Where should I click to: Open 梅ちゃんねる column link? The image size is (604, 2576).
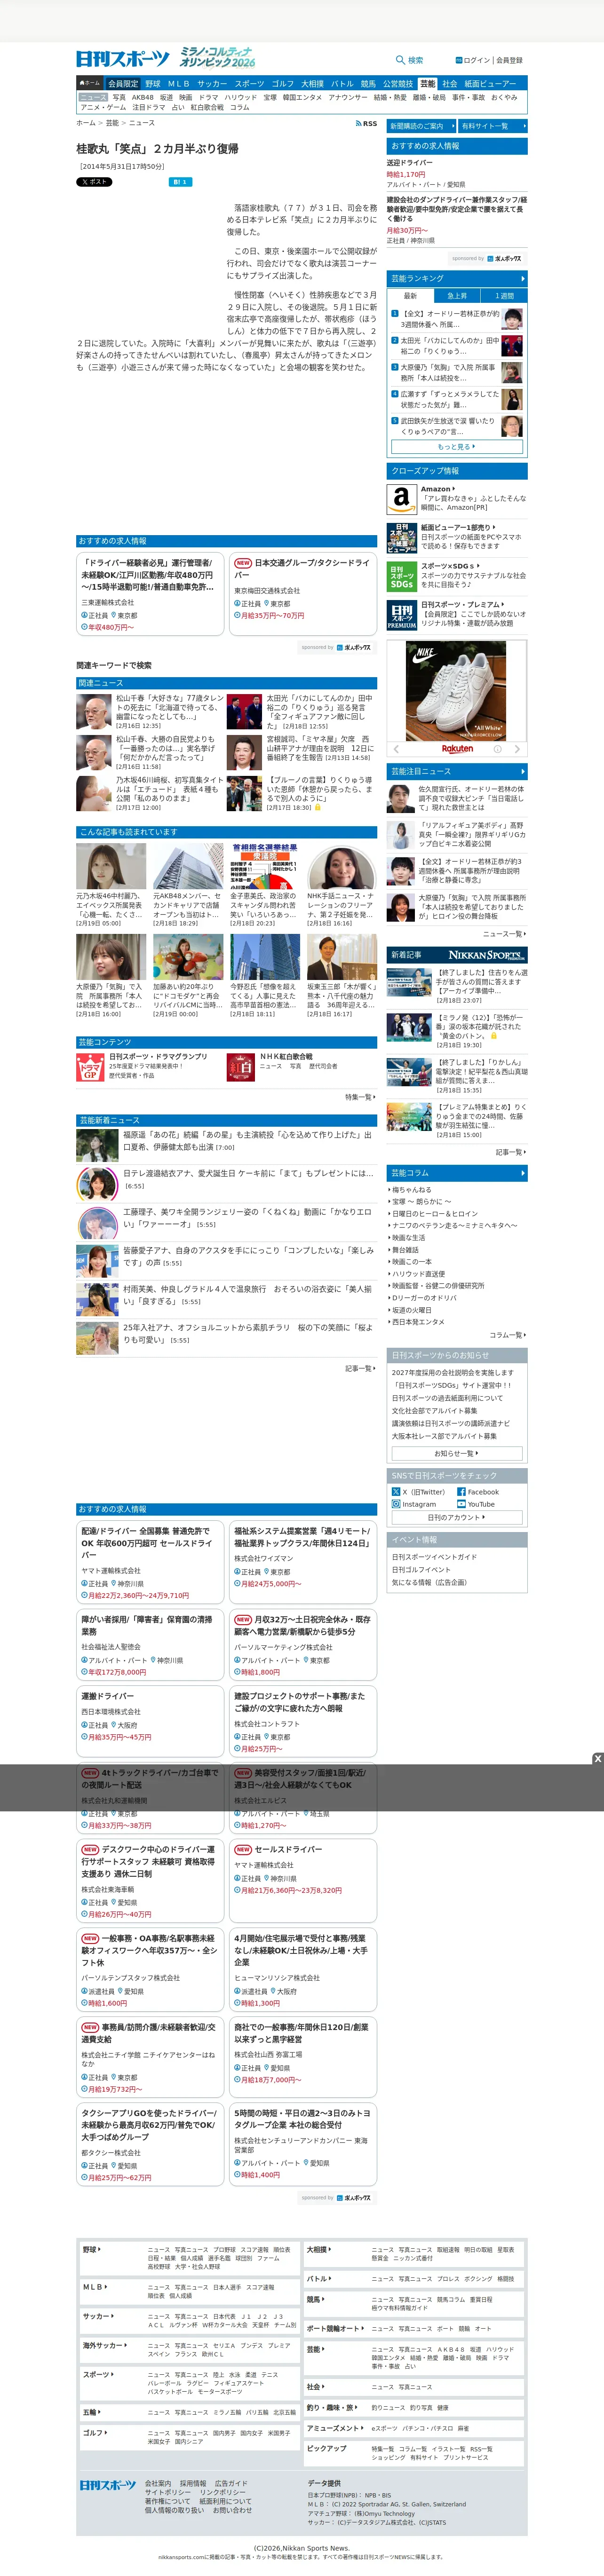pyautogui.click(x=412, y=1190)
